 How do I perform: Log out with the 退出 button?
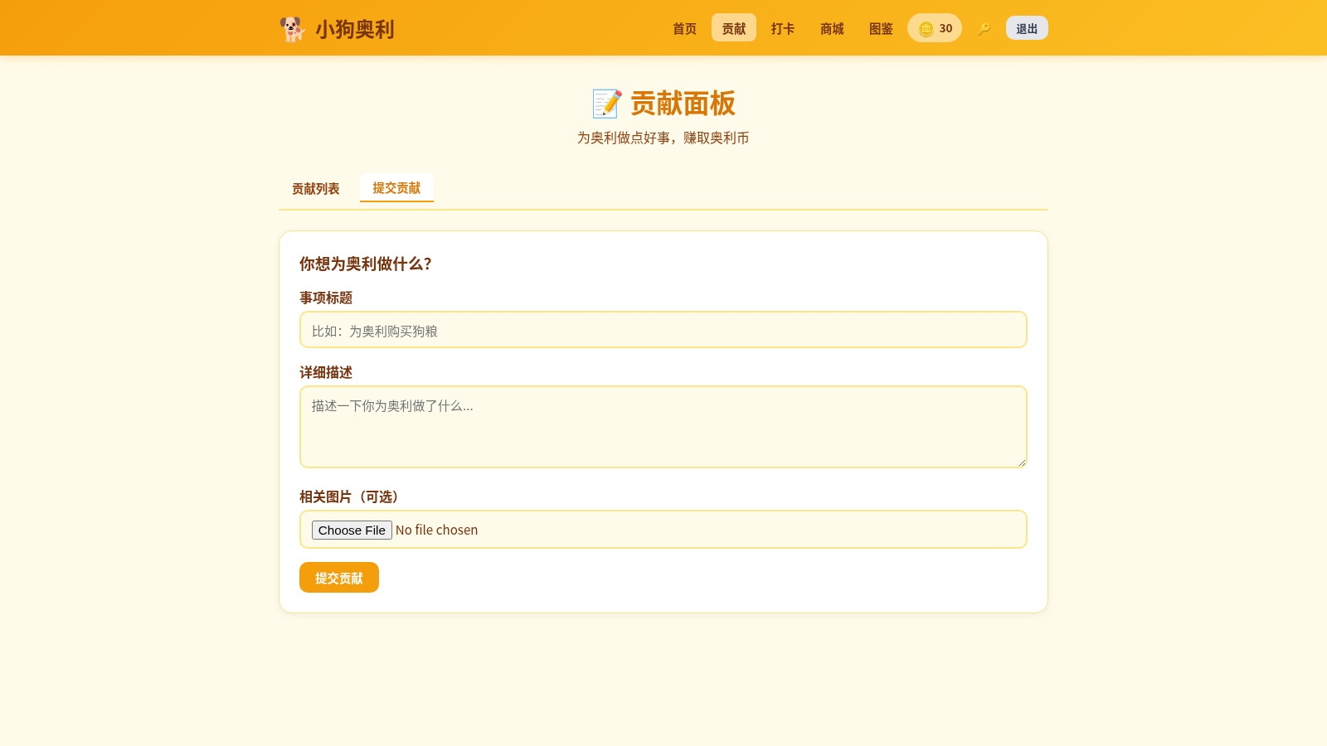coord(1027,28)
